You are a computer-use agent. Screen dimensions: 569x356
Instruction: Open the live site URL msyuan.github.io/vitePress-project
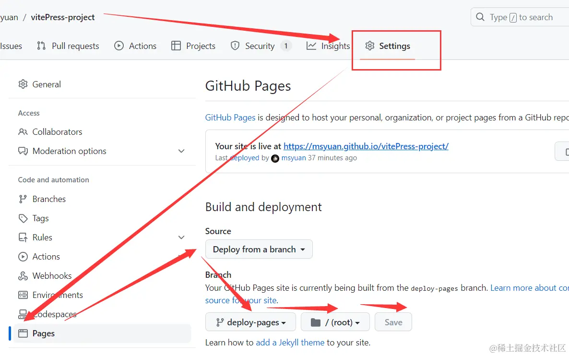click(366, 146)
